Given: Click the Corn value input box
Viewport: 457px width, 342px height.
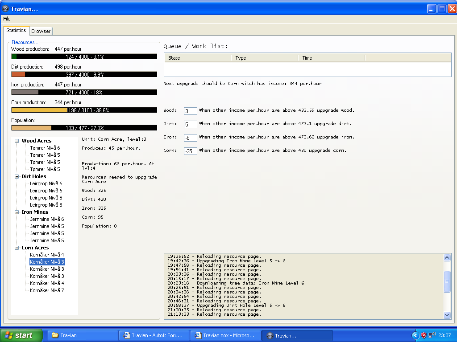Looking at the screenshot, I should pyautogui.click(x=190, y=151).
